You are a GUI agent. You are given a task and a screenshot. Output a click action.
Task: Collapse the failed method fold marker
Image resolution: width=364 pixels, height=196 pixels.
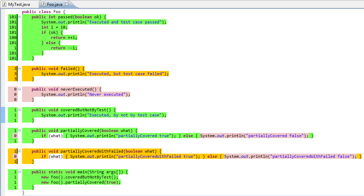coord(20,69)
